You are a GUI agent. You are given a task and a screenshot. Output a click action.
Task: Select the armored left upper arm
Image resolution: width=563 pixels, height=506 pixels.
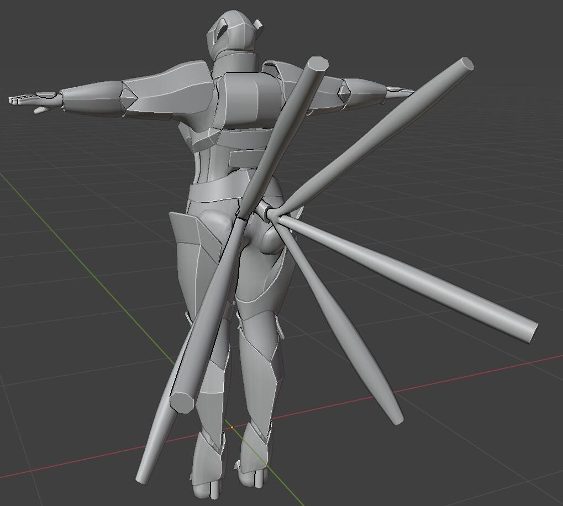click(166, 92)
